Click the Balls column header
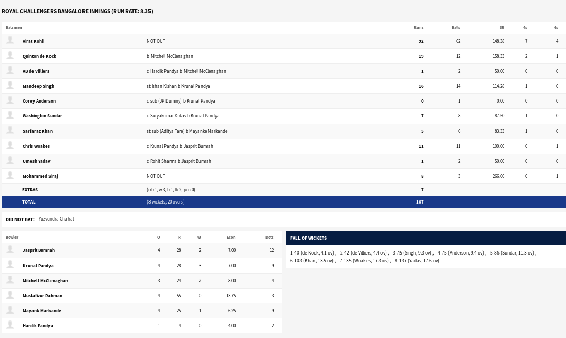The width and height of the screenshot is (566, 338). (x=456, y=27)
